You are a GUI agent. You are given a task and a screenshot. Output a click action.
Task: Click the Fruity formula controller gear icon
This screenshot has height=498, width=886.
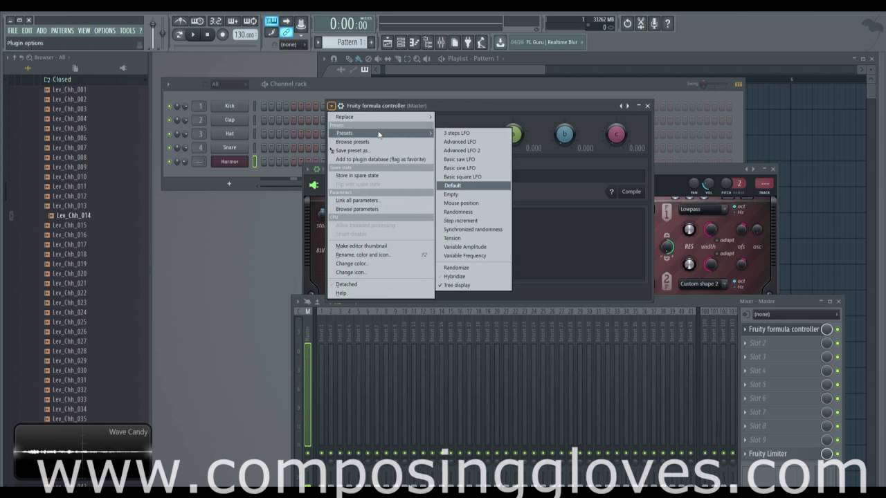(341, 106)
